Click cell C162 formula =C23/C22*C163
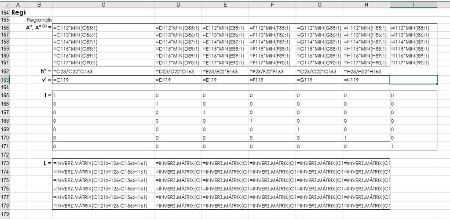 (x=104, y=71)
